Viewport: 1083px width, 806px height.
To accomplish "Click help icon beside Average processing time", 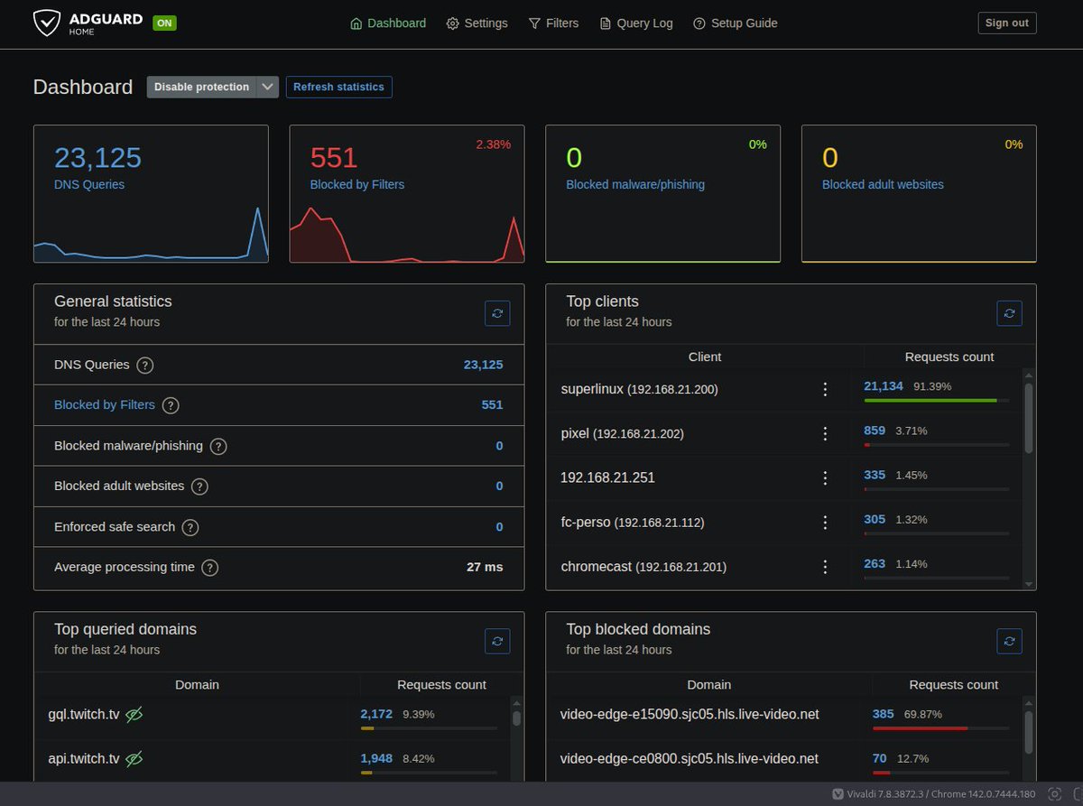I will 209,568.
